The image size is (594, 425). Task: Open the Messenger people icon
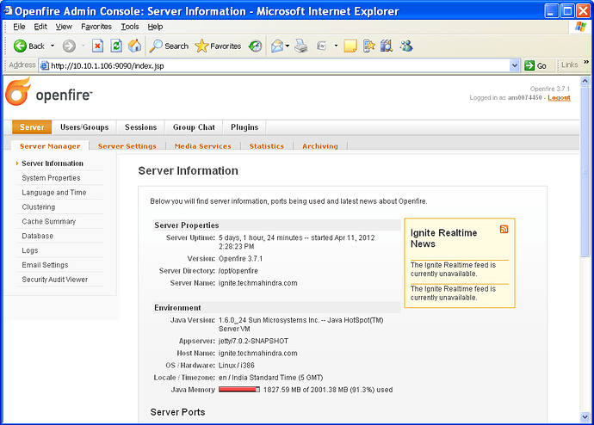[406, 46]
